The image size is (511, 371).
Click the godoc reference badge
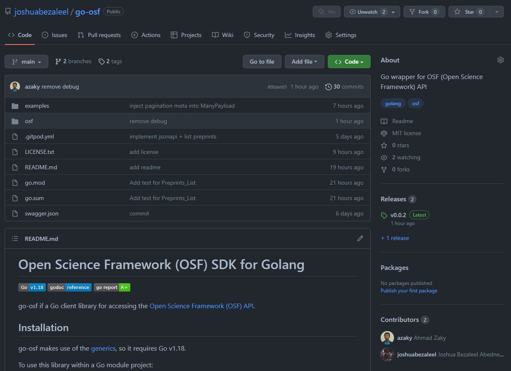click(70, 287)
